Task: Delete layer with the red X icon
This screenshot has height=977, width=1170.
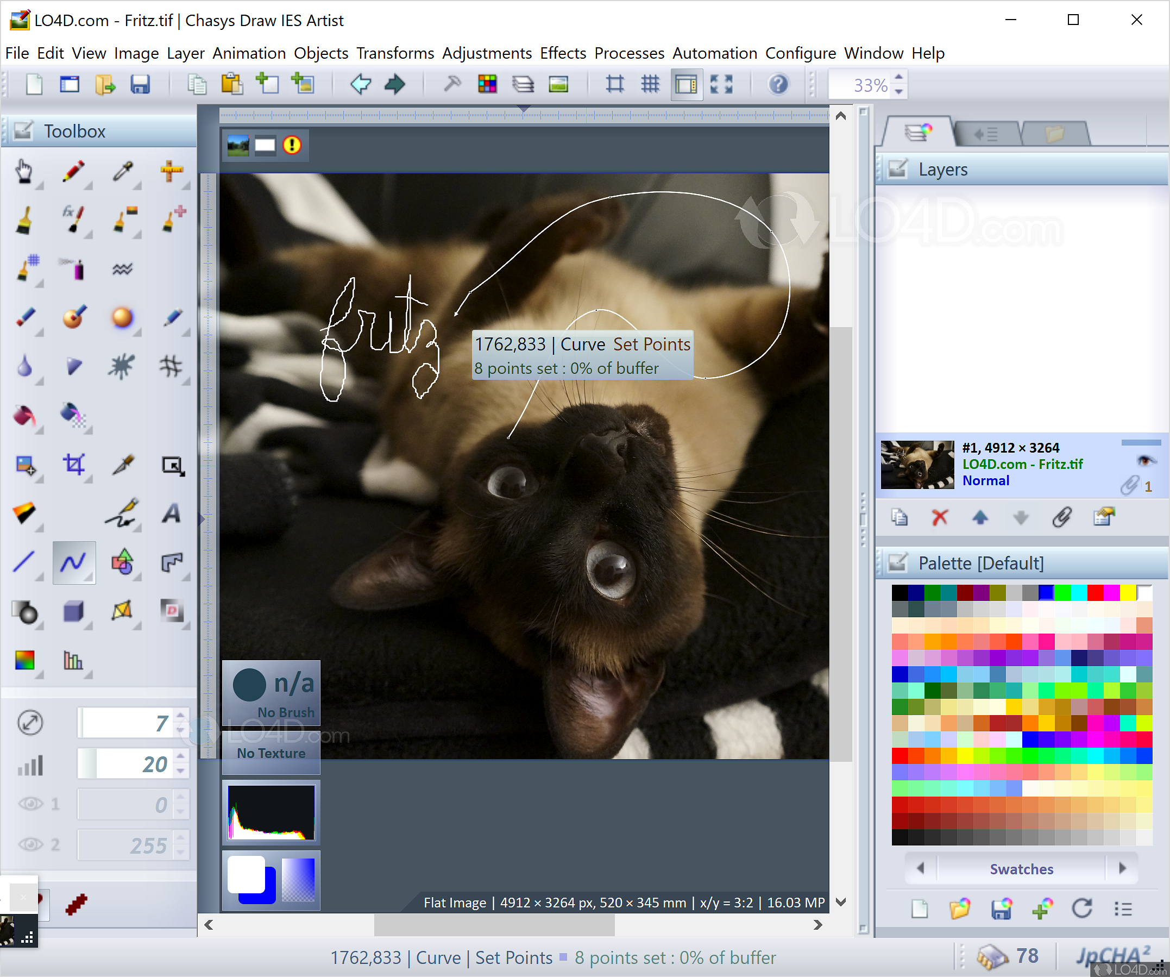Action: pos(940,517)
